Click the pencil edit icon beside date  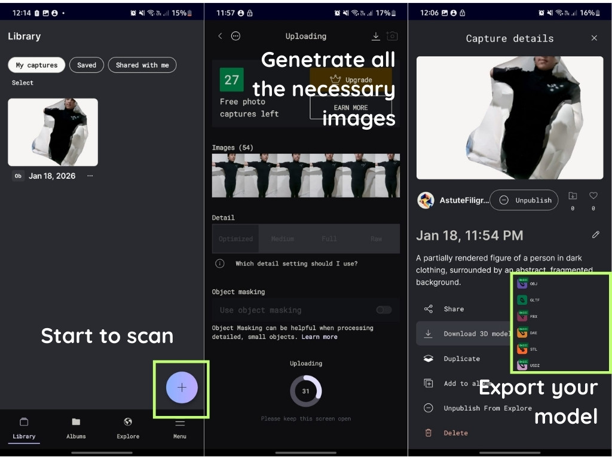pos(595,235)
